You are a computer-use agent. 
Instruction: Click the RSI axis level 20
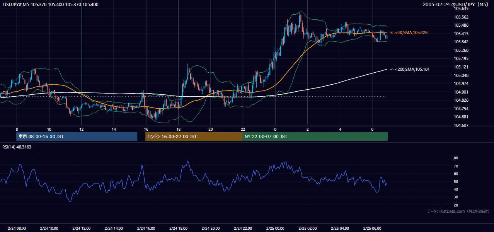(456, 205)
